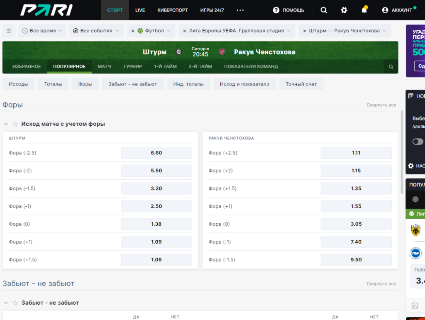425x320 pixels.
Task: Open the three dots more menu
Action: 240,10
